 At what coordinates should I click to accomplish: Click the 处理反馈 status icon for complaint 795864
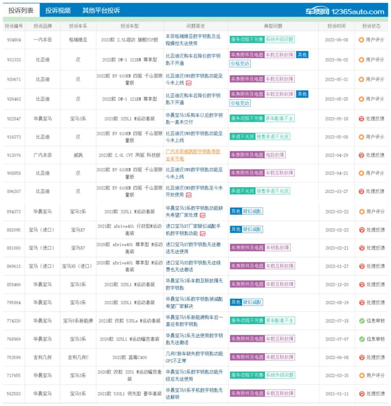click(362, 302)
